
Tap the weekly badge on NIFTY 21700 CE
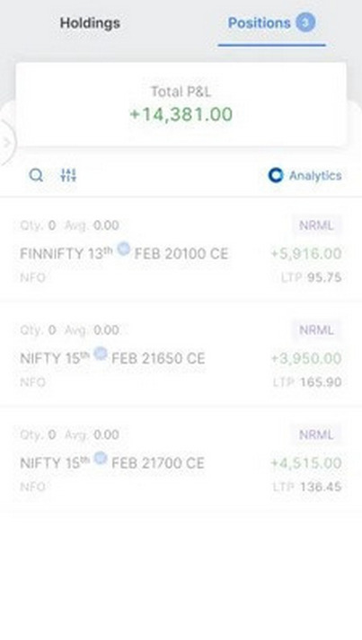pos(101,458)
